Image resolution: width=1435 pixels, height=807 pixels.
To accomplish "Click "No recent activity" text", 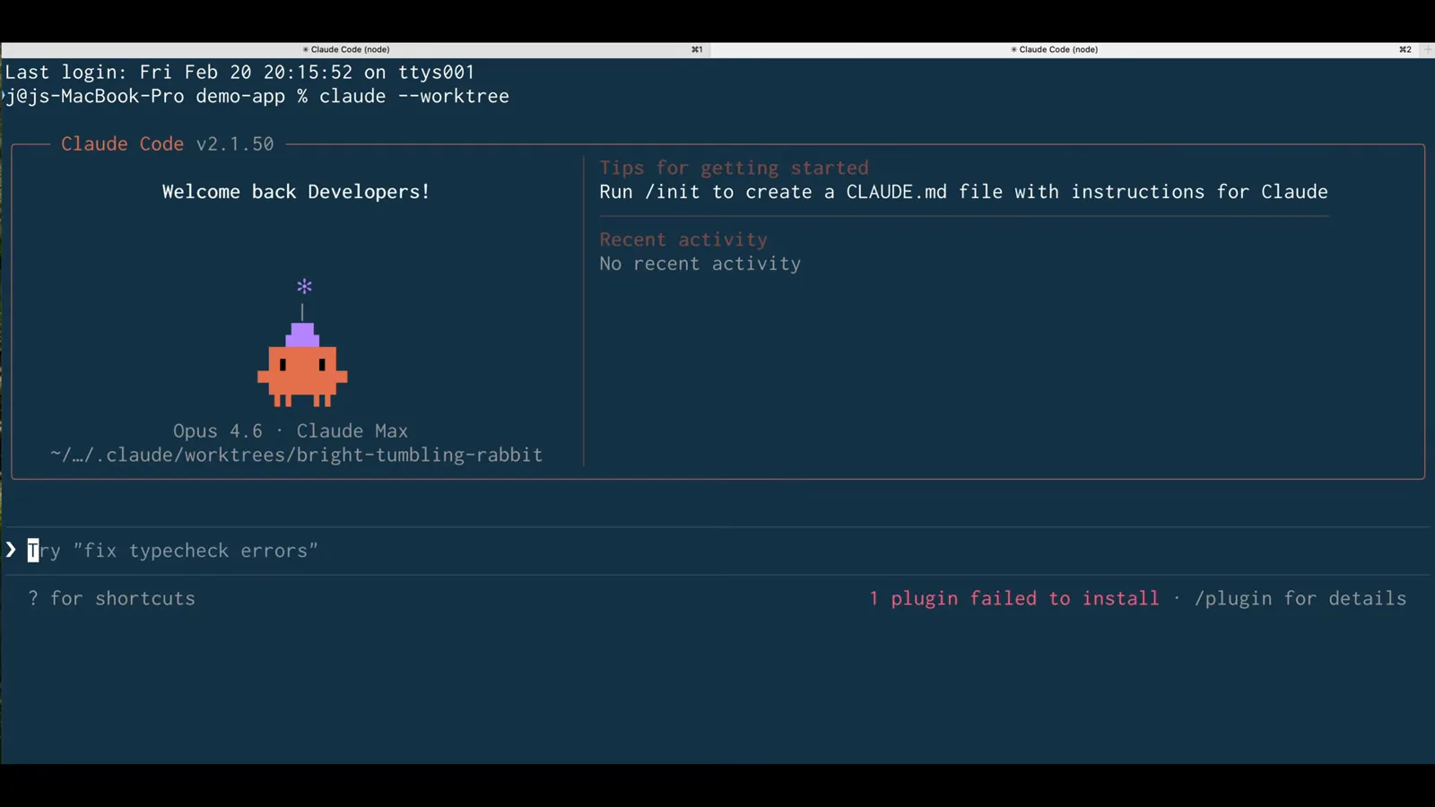I will 700,264.
